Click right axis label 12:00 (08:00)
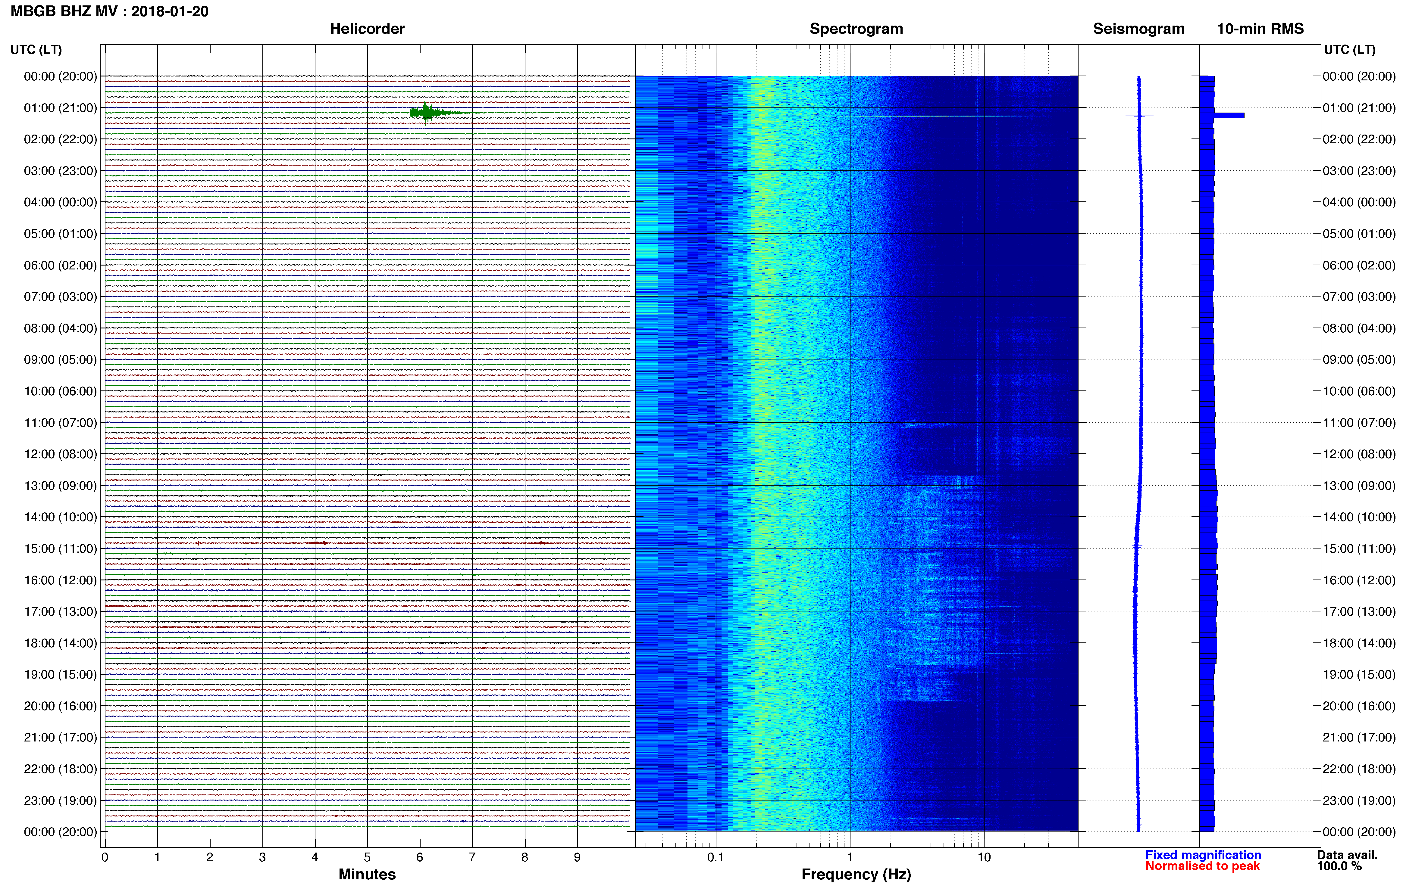This screenshot has height=892, width=1428. (1359, 454)
